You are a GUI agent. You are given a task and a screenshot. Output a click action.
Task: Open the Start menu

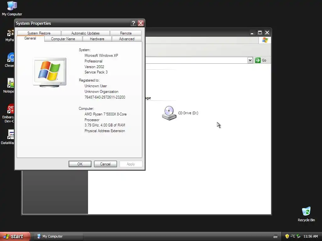(15, 236)
